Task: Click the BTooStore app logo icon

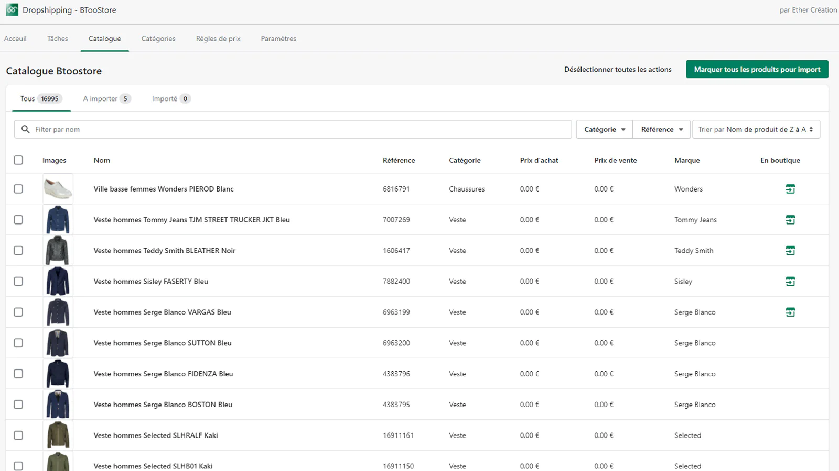Action: click(12, 10)
